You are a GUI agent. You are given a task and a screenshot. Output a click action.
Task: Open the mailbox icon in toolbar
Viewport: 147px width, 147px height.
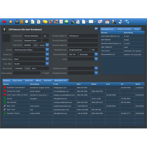pos(100,22)
